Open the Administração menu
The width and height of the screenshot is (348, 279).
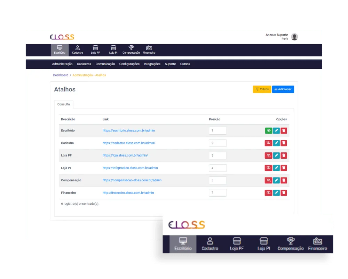click(62, 64)
